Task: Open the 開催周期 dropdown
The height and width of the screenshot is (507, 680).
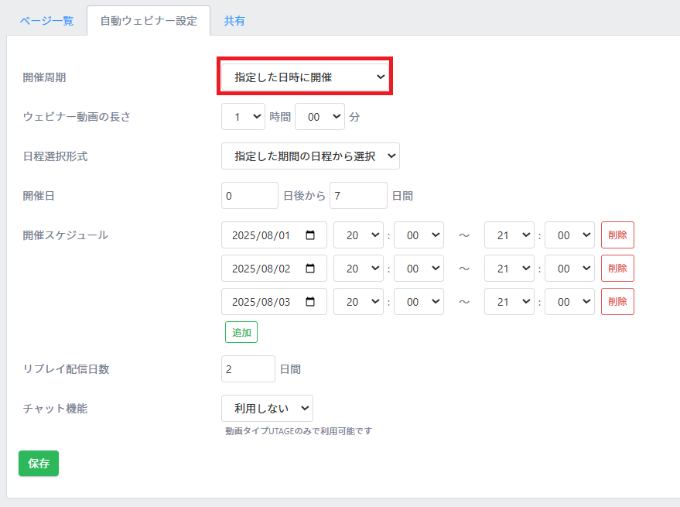Action: [x=305, y=77]
